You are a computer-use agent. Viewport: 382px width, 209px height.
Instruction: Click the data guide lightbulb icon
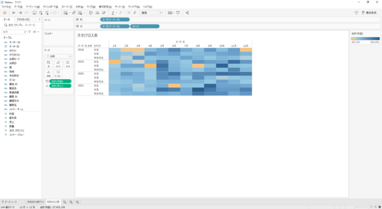(356, 13)
